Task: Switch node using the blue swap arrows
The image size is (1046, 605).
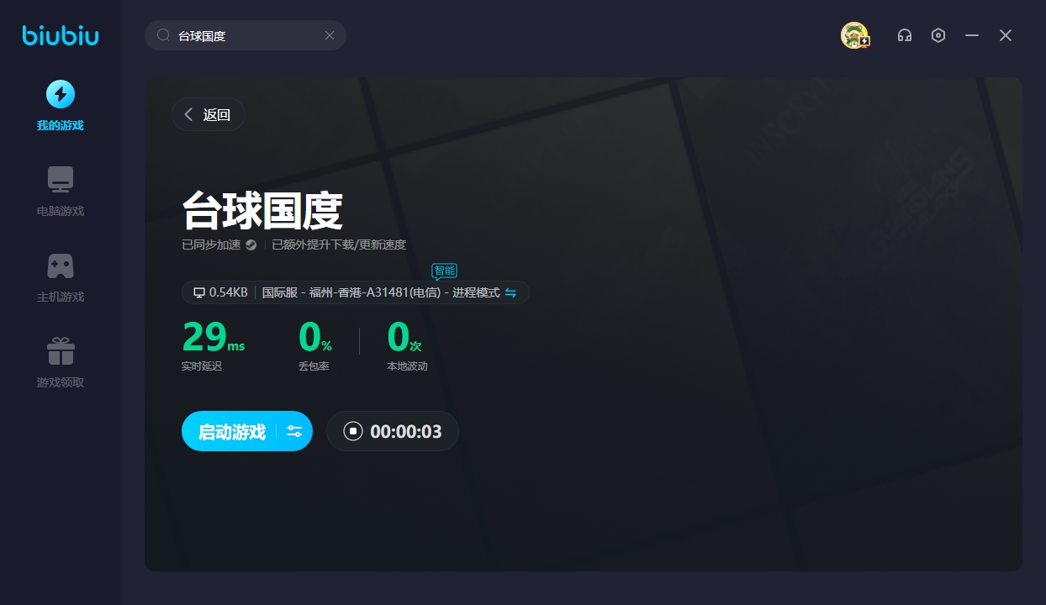Action: point(510,292)
